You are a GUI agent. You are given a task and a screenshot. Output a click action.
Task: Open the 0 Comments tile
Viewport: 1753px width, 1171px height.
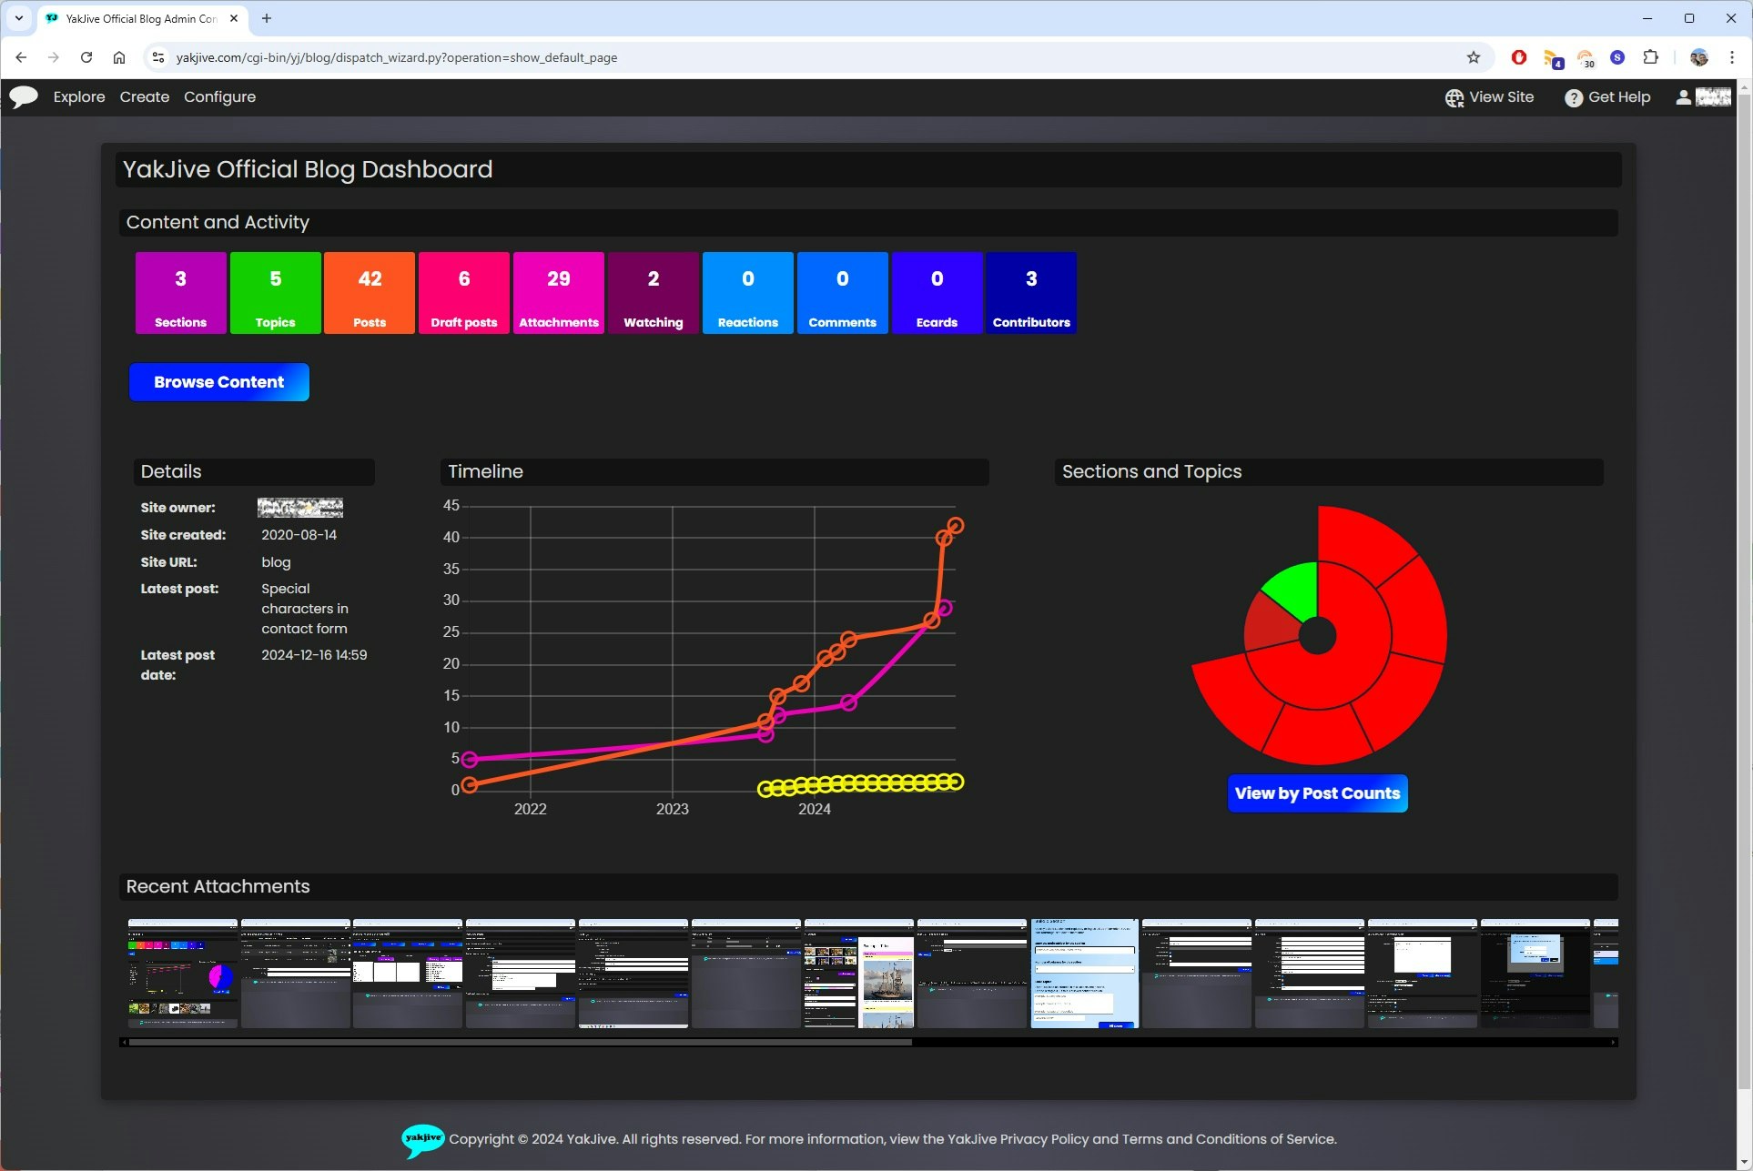843,293
